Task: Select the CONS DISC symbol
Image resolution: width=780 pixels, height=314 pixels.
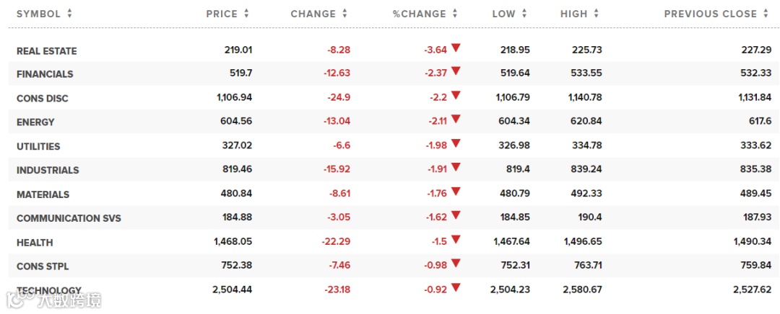Action: pos(43,98)
